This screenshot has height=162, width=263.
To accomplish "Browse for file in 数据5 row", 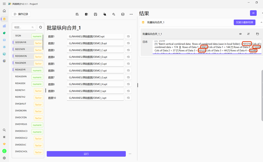I will pos(128,64).
